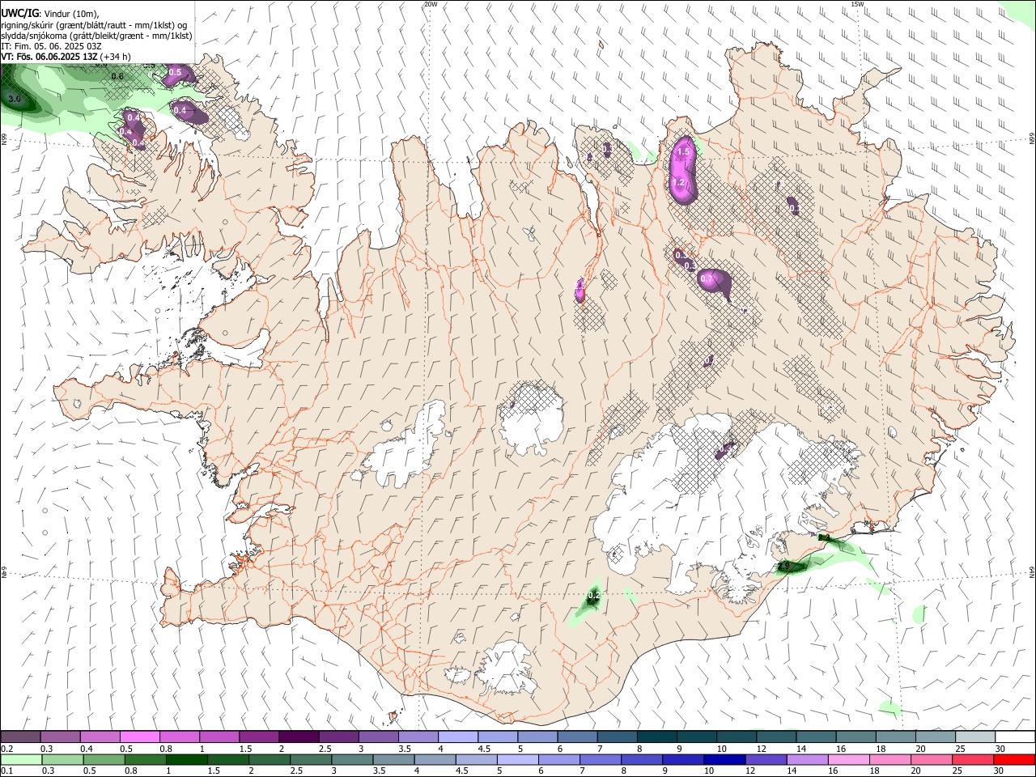Click the white swatch at 30 in top legend row

tap(1015, 737)
